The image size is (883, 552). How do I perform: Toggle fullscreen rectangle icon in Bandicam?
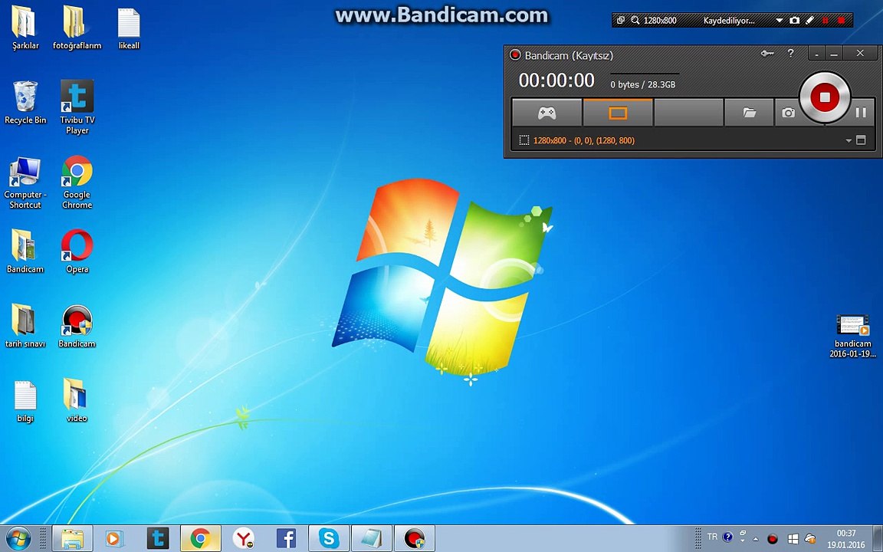[861, 140]
